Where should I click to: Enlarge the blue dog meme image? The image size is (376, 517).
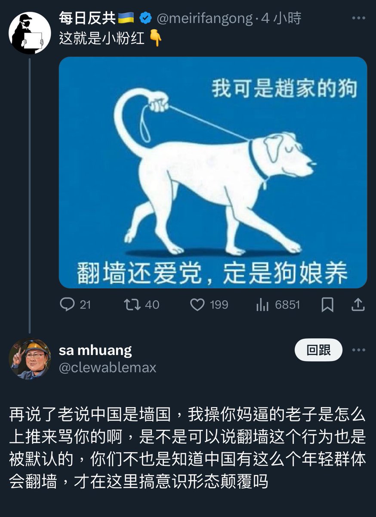point(213,172)
